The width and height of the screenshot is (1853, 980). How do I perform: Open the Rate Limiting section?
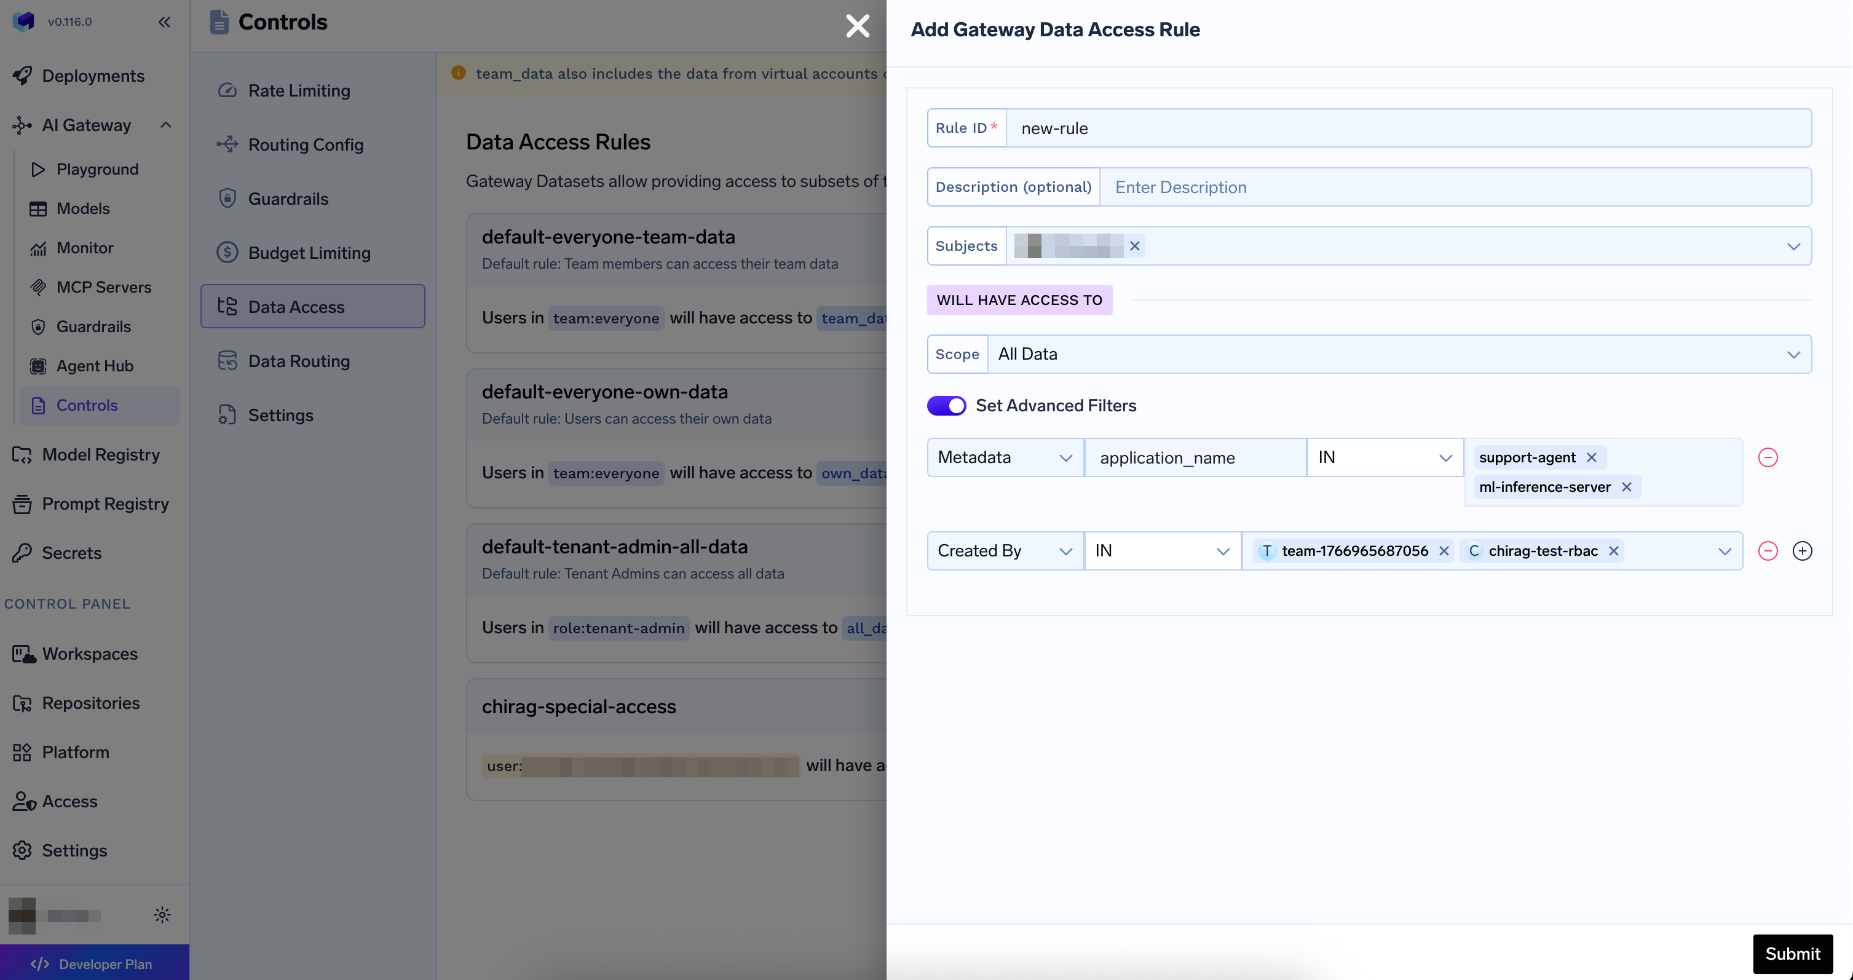click(x=299, y=90)
